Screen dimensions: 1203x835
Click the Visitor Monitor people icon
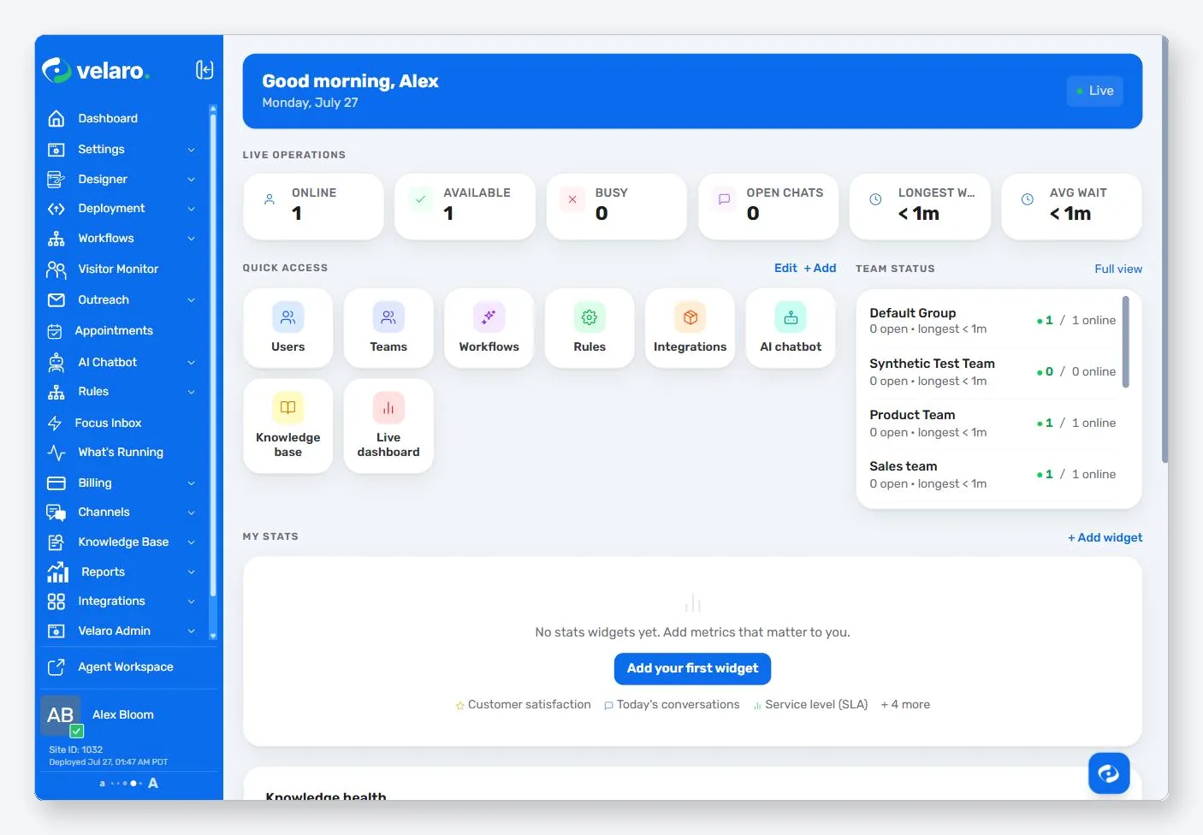tap(56, 269)
